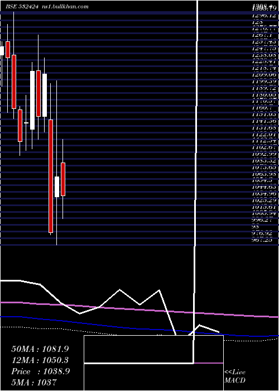Select the small doji candle with horizontal dash

[x=26, y=123]
